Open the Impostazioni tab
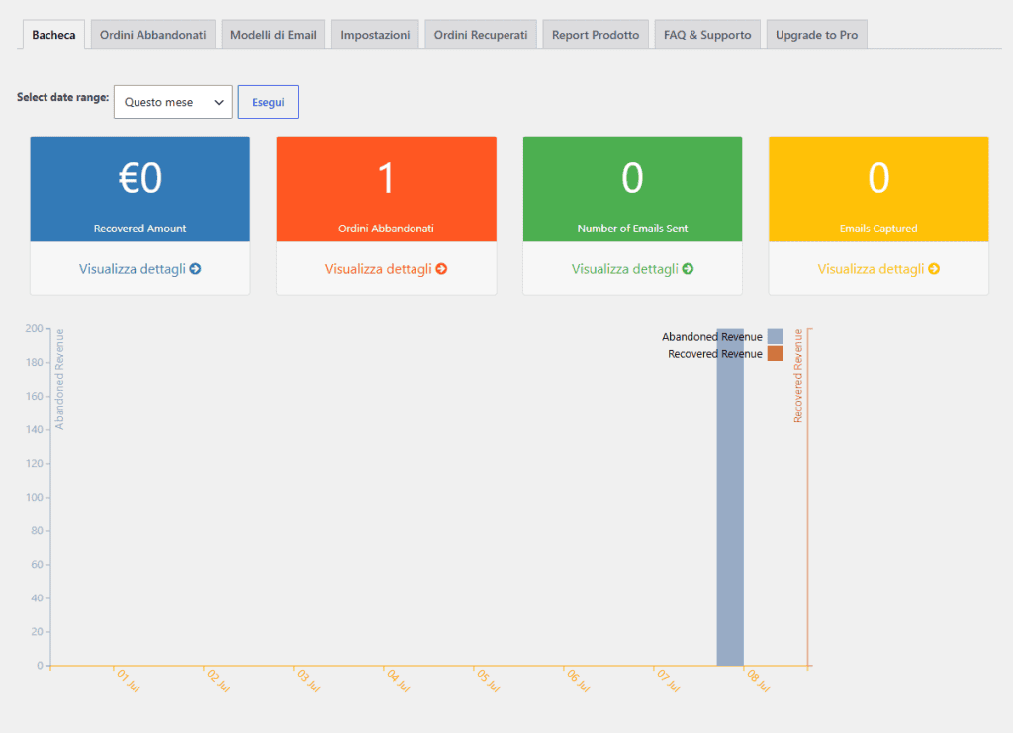 click(375, 35)
